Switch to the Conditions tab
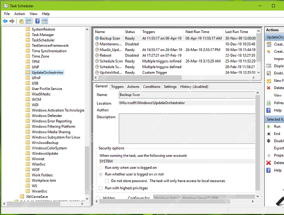Viewport: 284px width, 215px height. [x=151, y=87]
